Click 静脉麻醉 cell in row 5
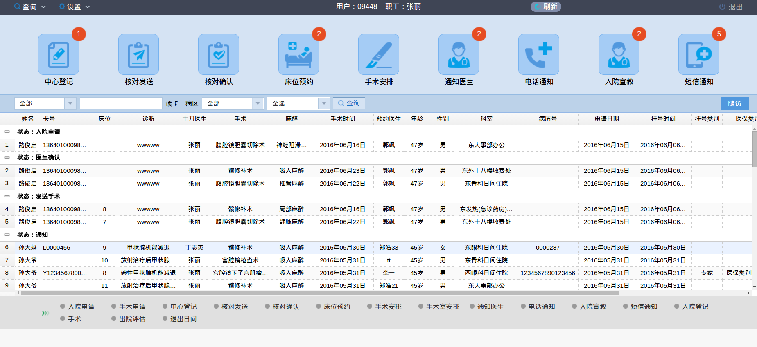Viewport: 757px width, 347px height. coord(292,222)
